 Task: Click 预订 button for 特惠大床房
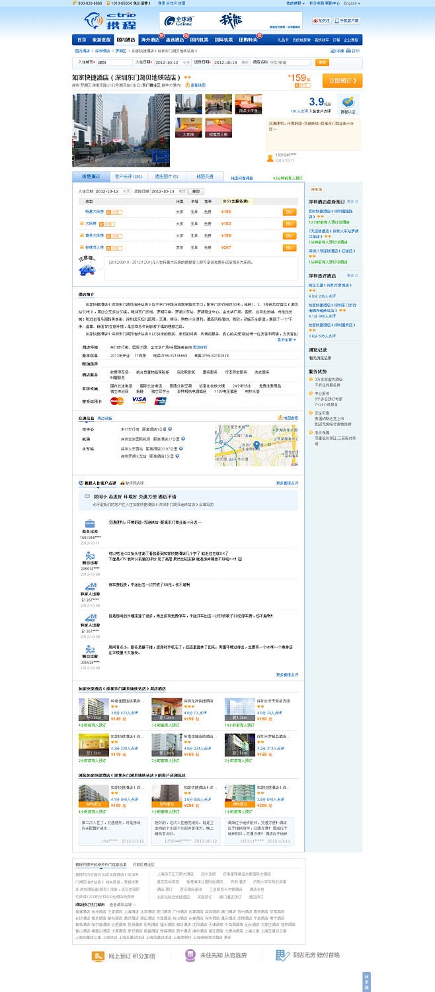(290, 212)
